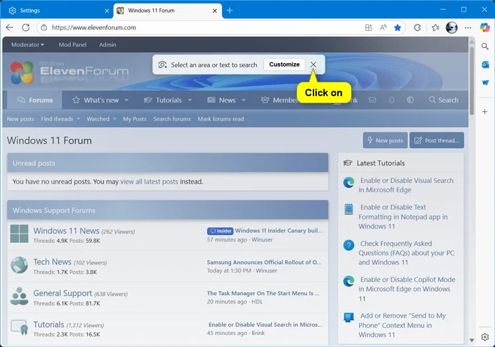Open Settings and more ellipsis menu
Viewport: 495px width, 347px height.
point(468,28)
